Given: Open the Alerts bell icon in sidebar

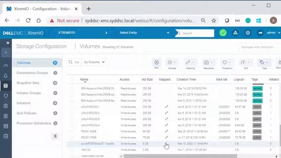Looking at the screenshot, I should [x=6, y=76].
